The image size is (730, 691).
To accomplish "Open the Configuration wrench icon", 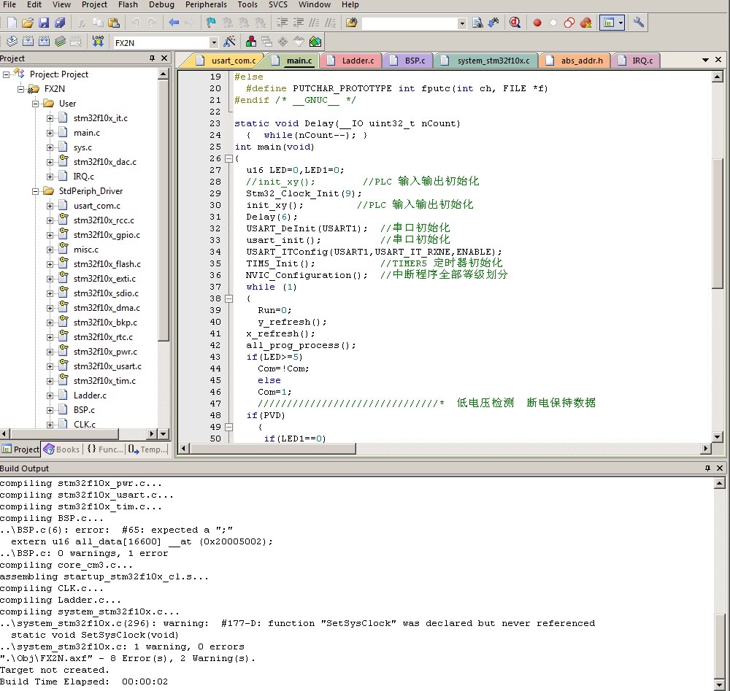I will (x=639, y=23).
